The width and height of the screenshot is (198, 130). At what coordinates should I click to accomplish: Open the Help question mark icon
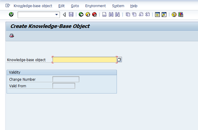click(174, 15)
